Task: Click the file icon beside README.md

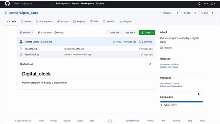Action: coord(21,49)
